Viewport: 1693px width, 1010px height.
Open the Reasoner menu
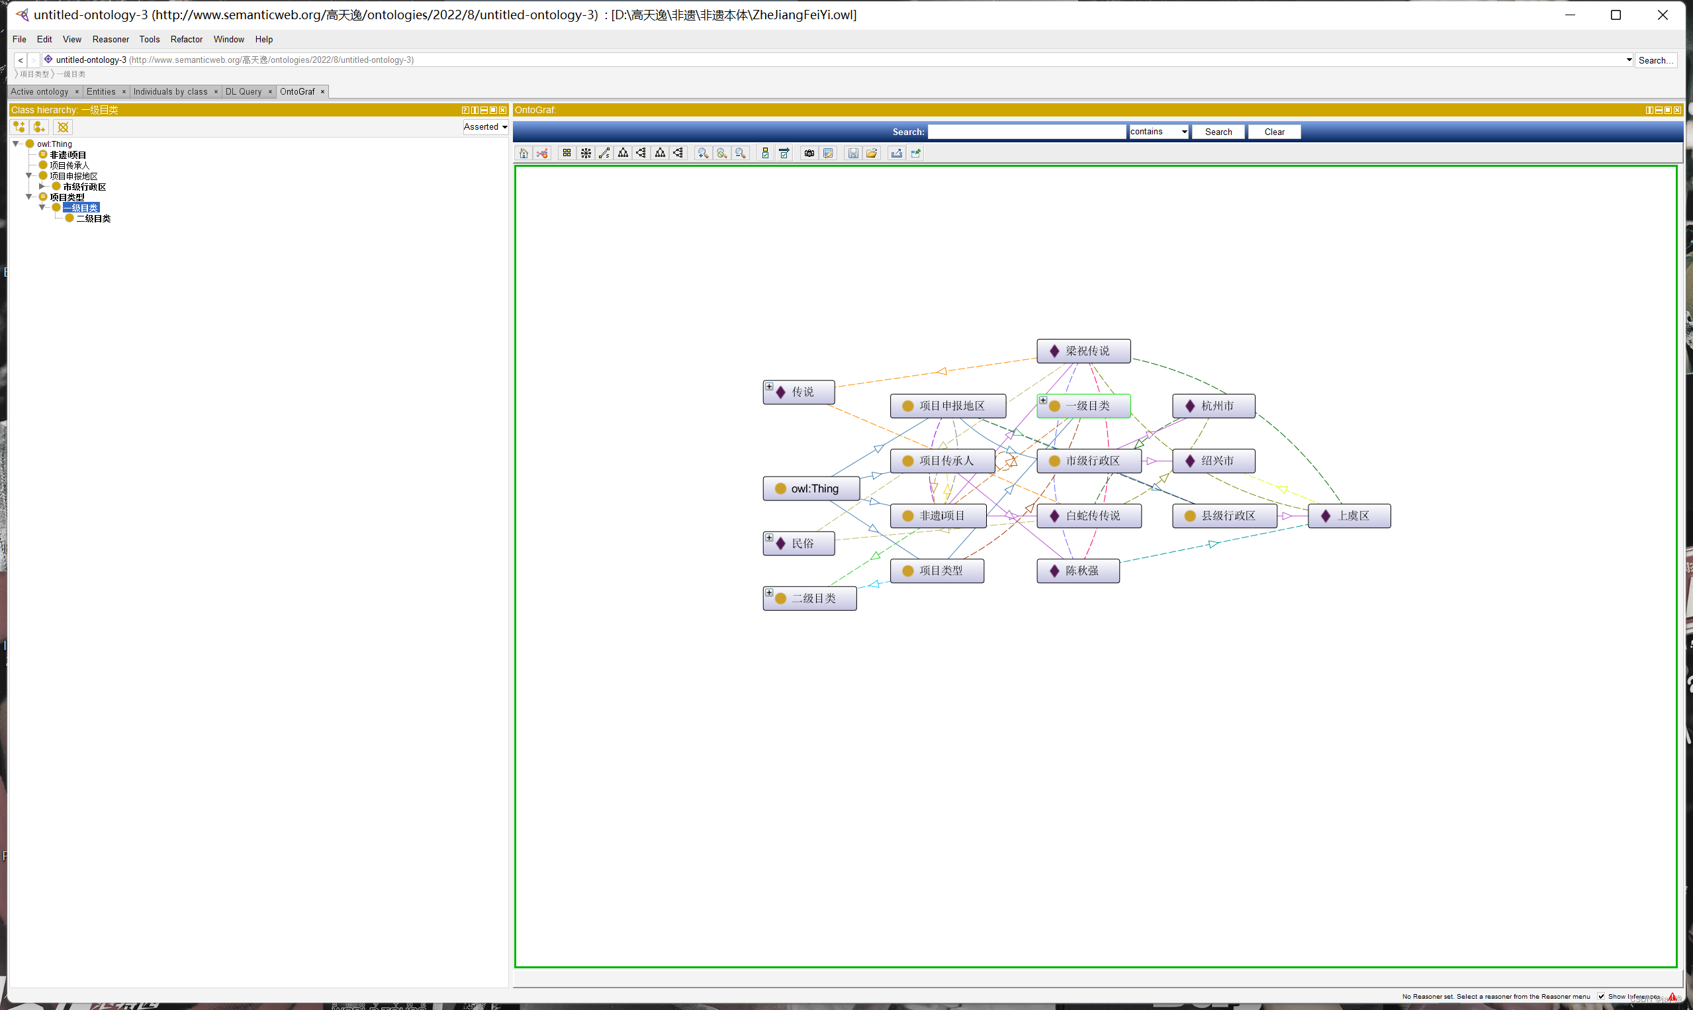(x=111, y=40)
